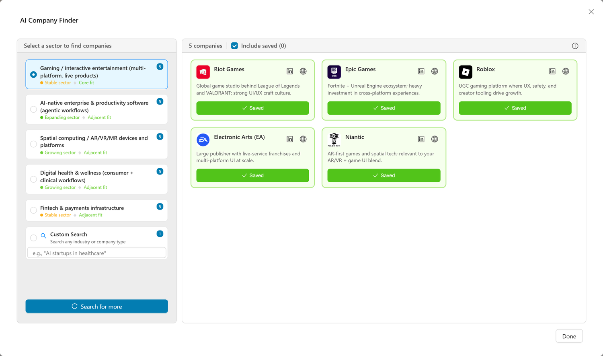Click the Done button
Image resolution: width=603 pixels, height=356 pixels.
point(569,336)
